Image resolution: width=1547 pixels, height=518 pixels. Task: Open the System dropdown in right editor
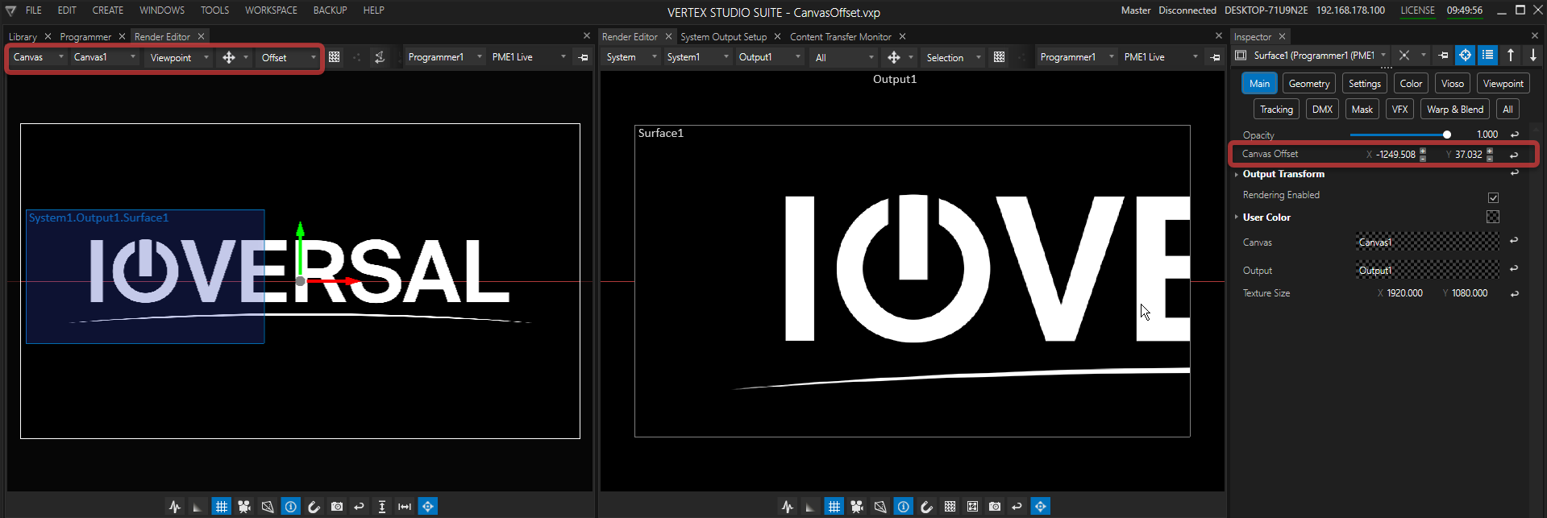click(x=632, y=57)
